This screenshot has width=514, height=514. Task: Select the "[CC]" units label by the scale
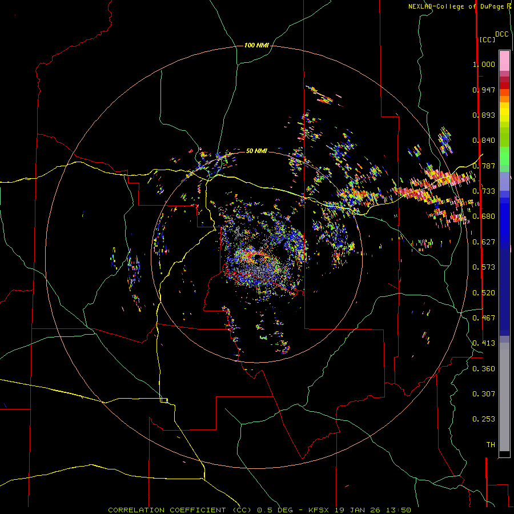[487, 39]
